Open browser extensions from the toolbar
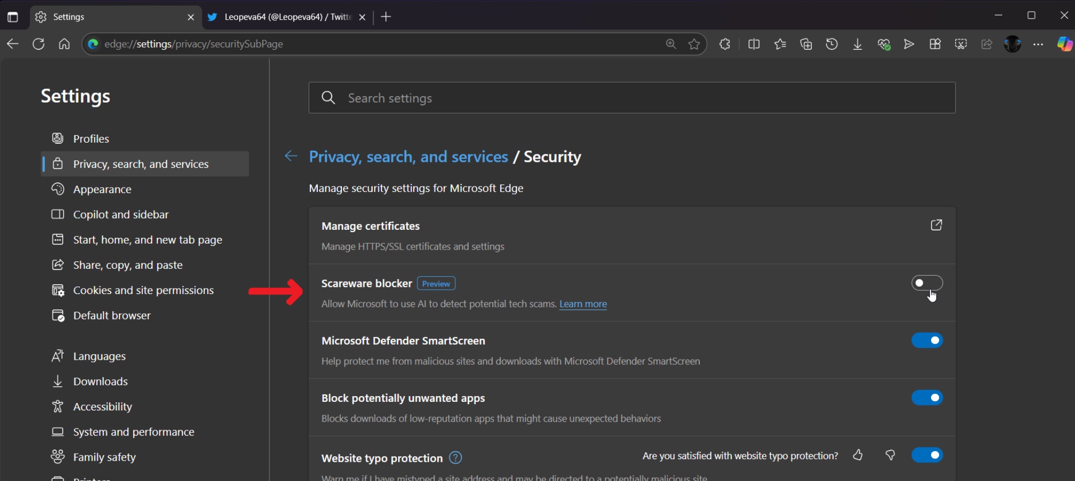The image size is (1075, 481). 725,44
